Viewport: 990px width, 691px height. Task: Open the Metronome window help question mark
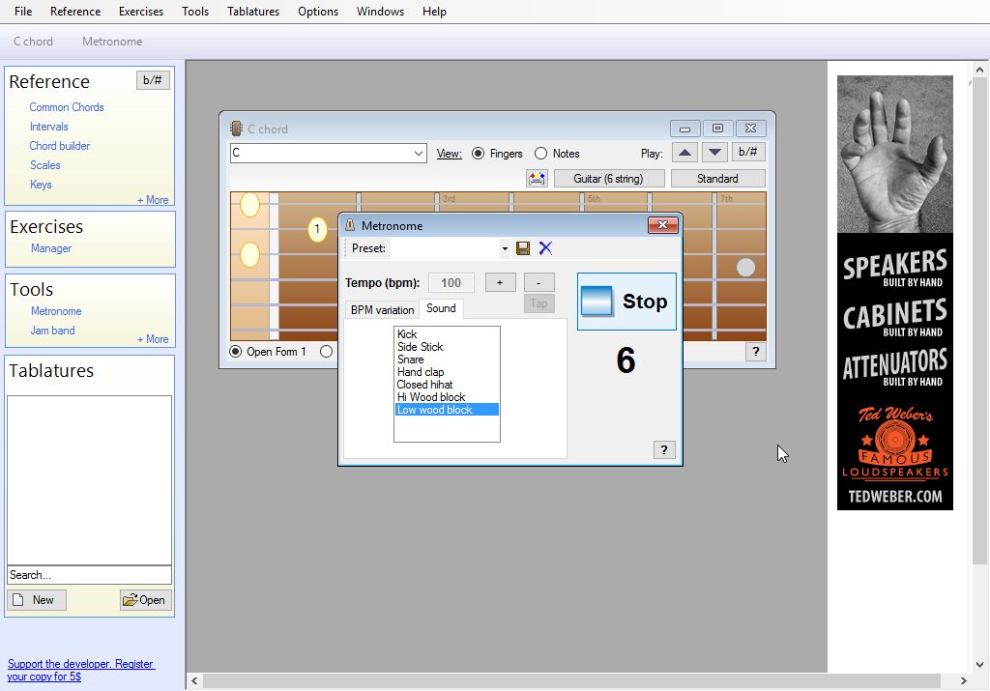[x=663, y=449]
